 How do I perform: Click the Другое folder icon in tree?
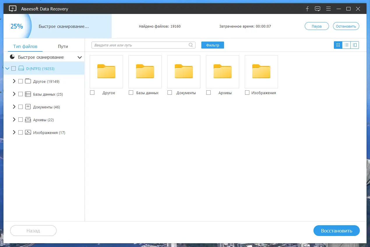point(28,81)
